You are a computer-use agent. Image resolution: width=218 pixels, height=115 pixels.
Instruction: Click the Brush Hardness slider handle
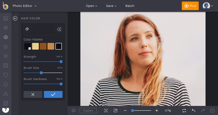[61, 84]
